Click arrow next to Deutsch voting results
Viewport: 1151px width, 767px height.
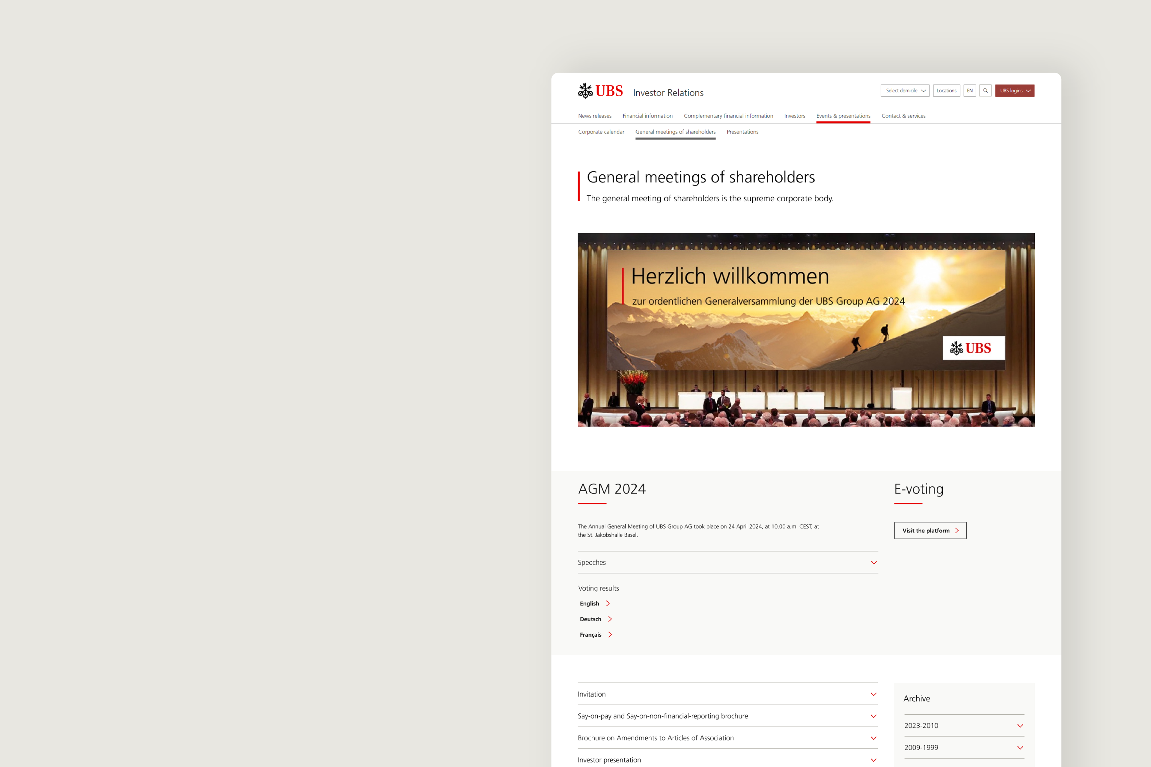tap(610, 619)
